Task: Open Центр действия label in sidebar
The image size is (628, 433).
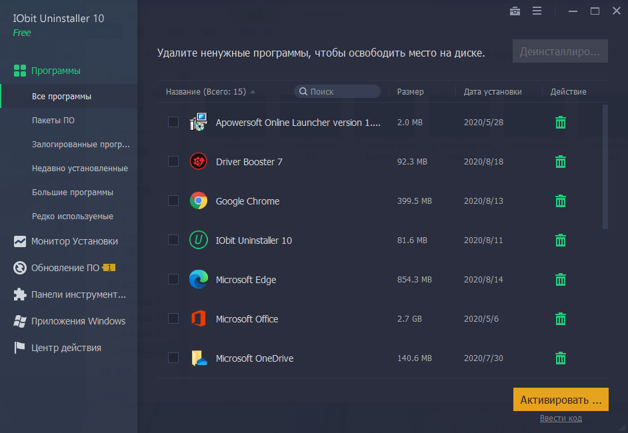Action: pos(66,348)
